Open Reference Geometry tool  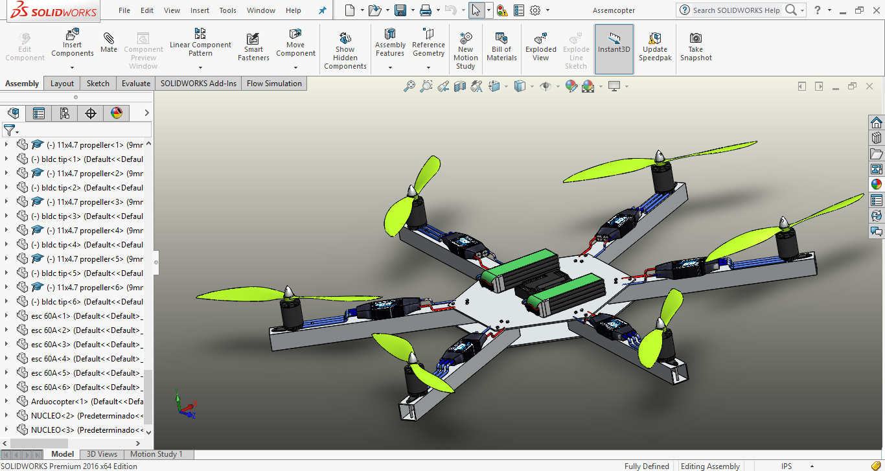tap(428, 43)
